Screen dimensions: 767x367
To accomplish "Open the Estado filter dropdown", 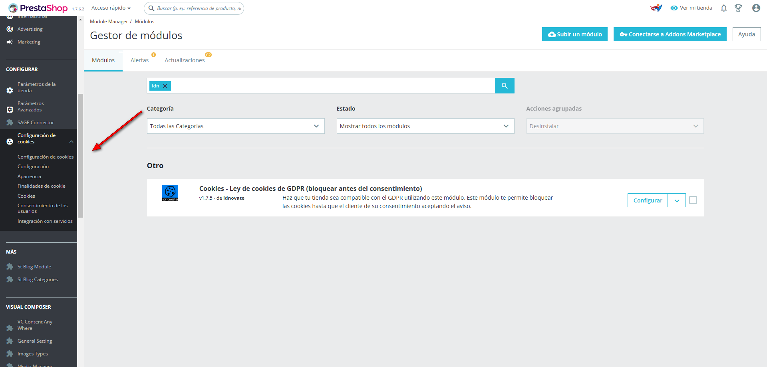I will tap(425, 126).
